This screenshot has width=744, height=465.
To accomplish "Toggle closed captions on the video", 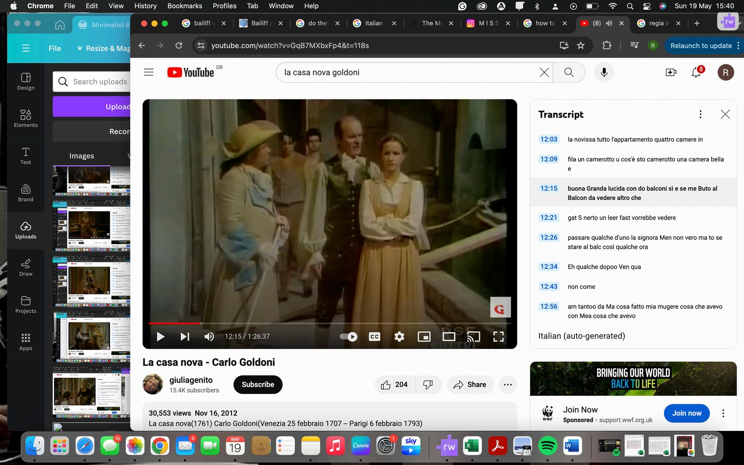I will (x=375, y=337).
